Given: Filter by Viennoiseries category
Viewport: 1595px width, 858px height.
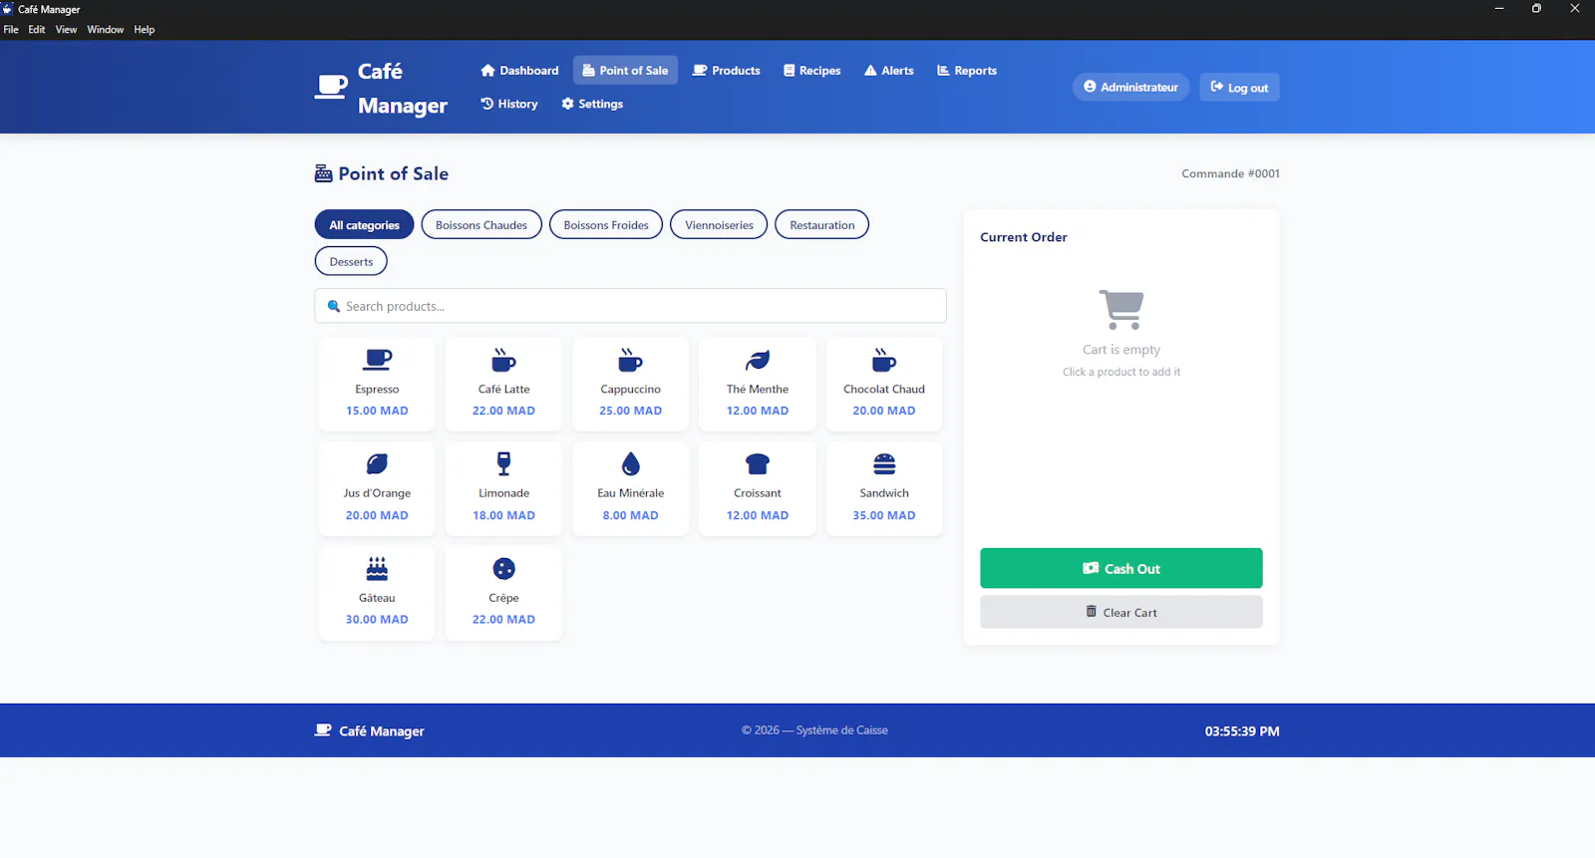Looking at the screenshot, I should pyautogui.click(x=719, y=225).
